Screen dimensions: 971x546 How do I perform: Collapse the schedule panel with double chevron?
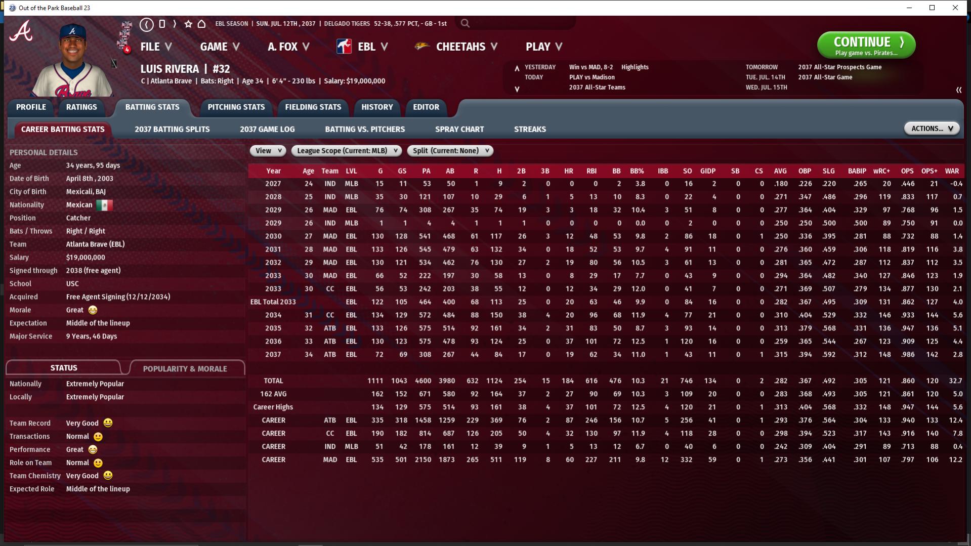958,90
